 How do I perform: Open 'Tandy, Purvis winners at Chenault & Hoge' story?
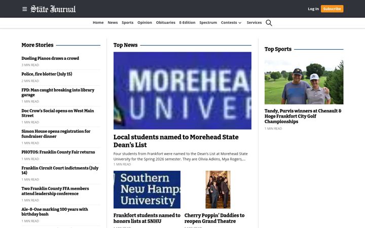click(303, 116)
